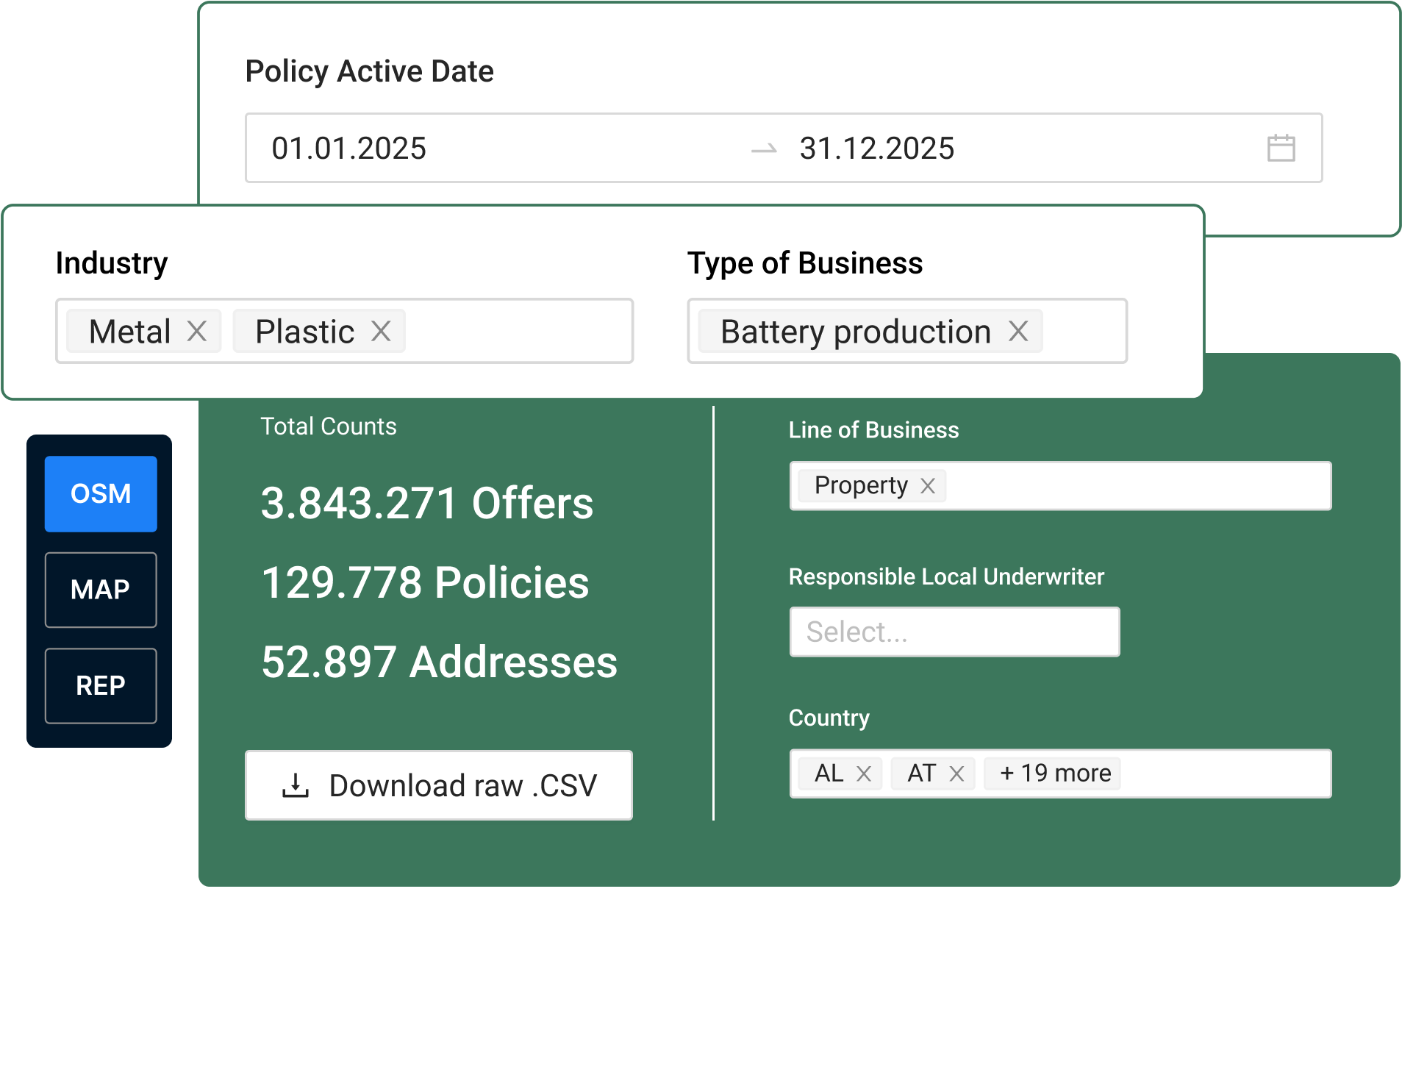Remove the Metal industry tag
The height and width of the screenshot is (1072, 1402).
[196, 331]
